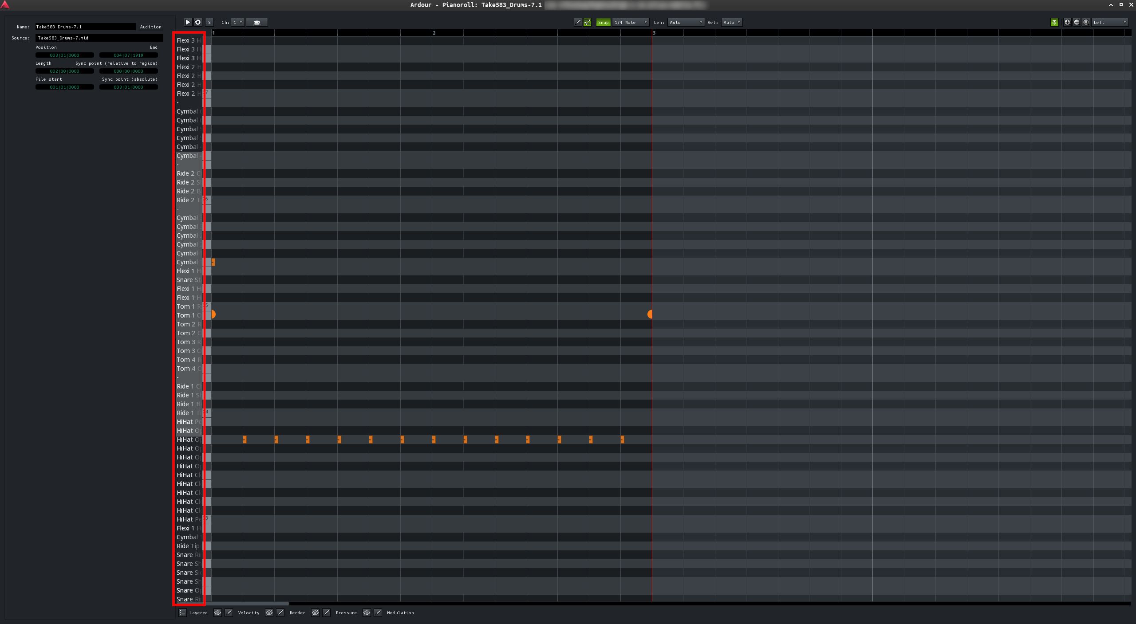Select the pencil draw tool

(x=578, y=22)
